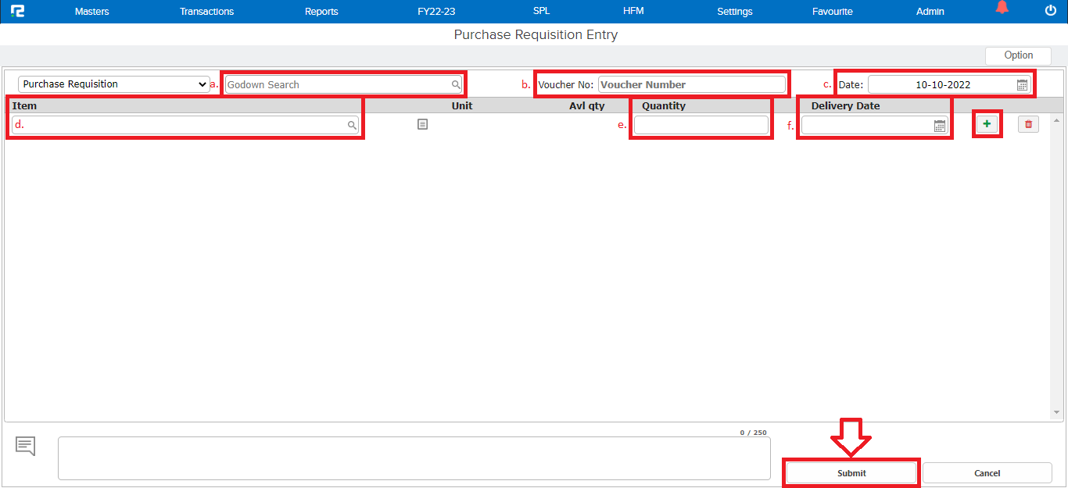Focus the Voucher Number input field
The width and height of the screenshot is (1068, 488).
pos(691,84)
